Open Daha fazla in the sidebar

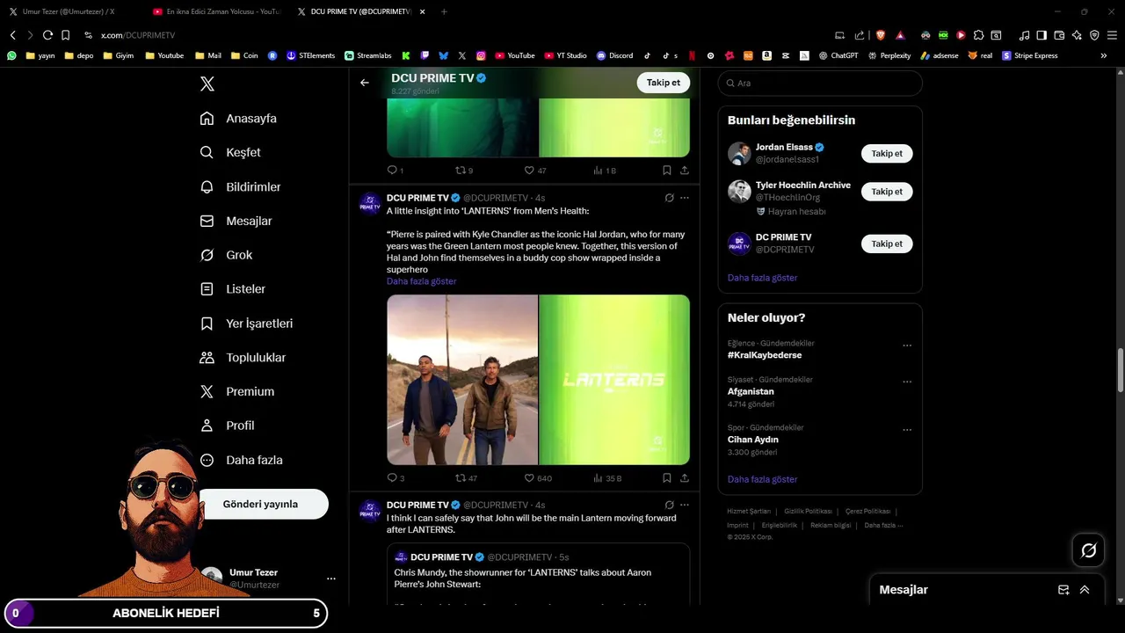[242, 460]
